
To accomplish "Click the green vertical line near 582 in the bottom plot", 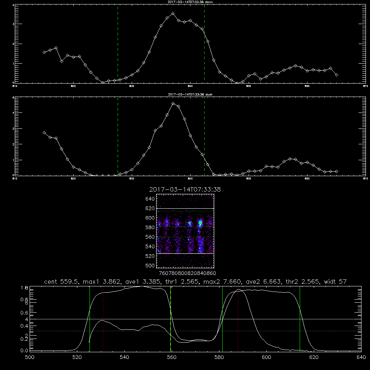I will tap(222, 319).
